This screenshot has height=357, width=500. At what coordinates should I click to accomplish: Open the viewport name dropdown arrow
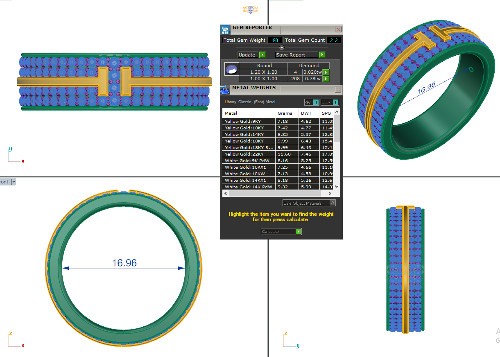click(x=14, y=182)
